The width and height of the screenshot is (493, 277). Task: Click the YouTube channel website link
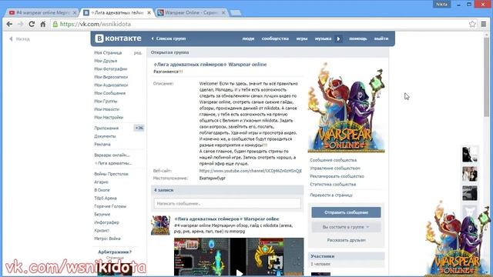coord(250,171)
